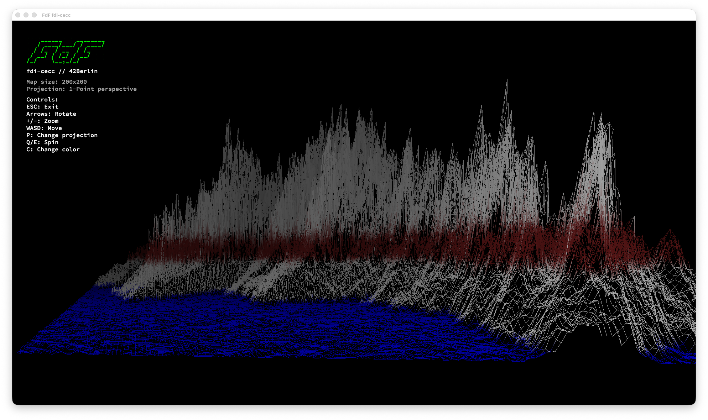Click the 'Map size: 200x200' line
708x420 pixels.
click(x=57, y=82)
